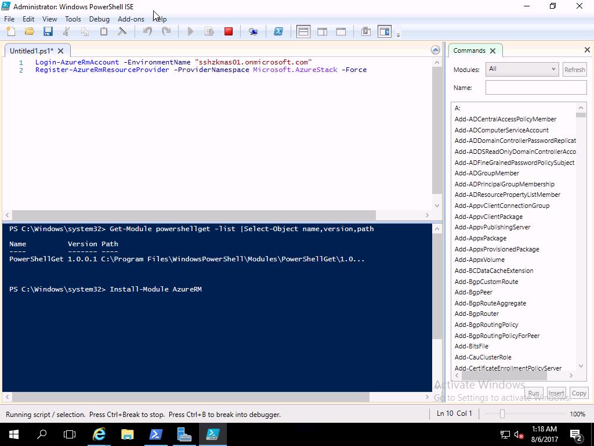594x446 pixels.
Task: Clear console pane toolbar icon
Action: 122,31
